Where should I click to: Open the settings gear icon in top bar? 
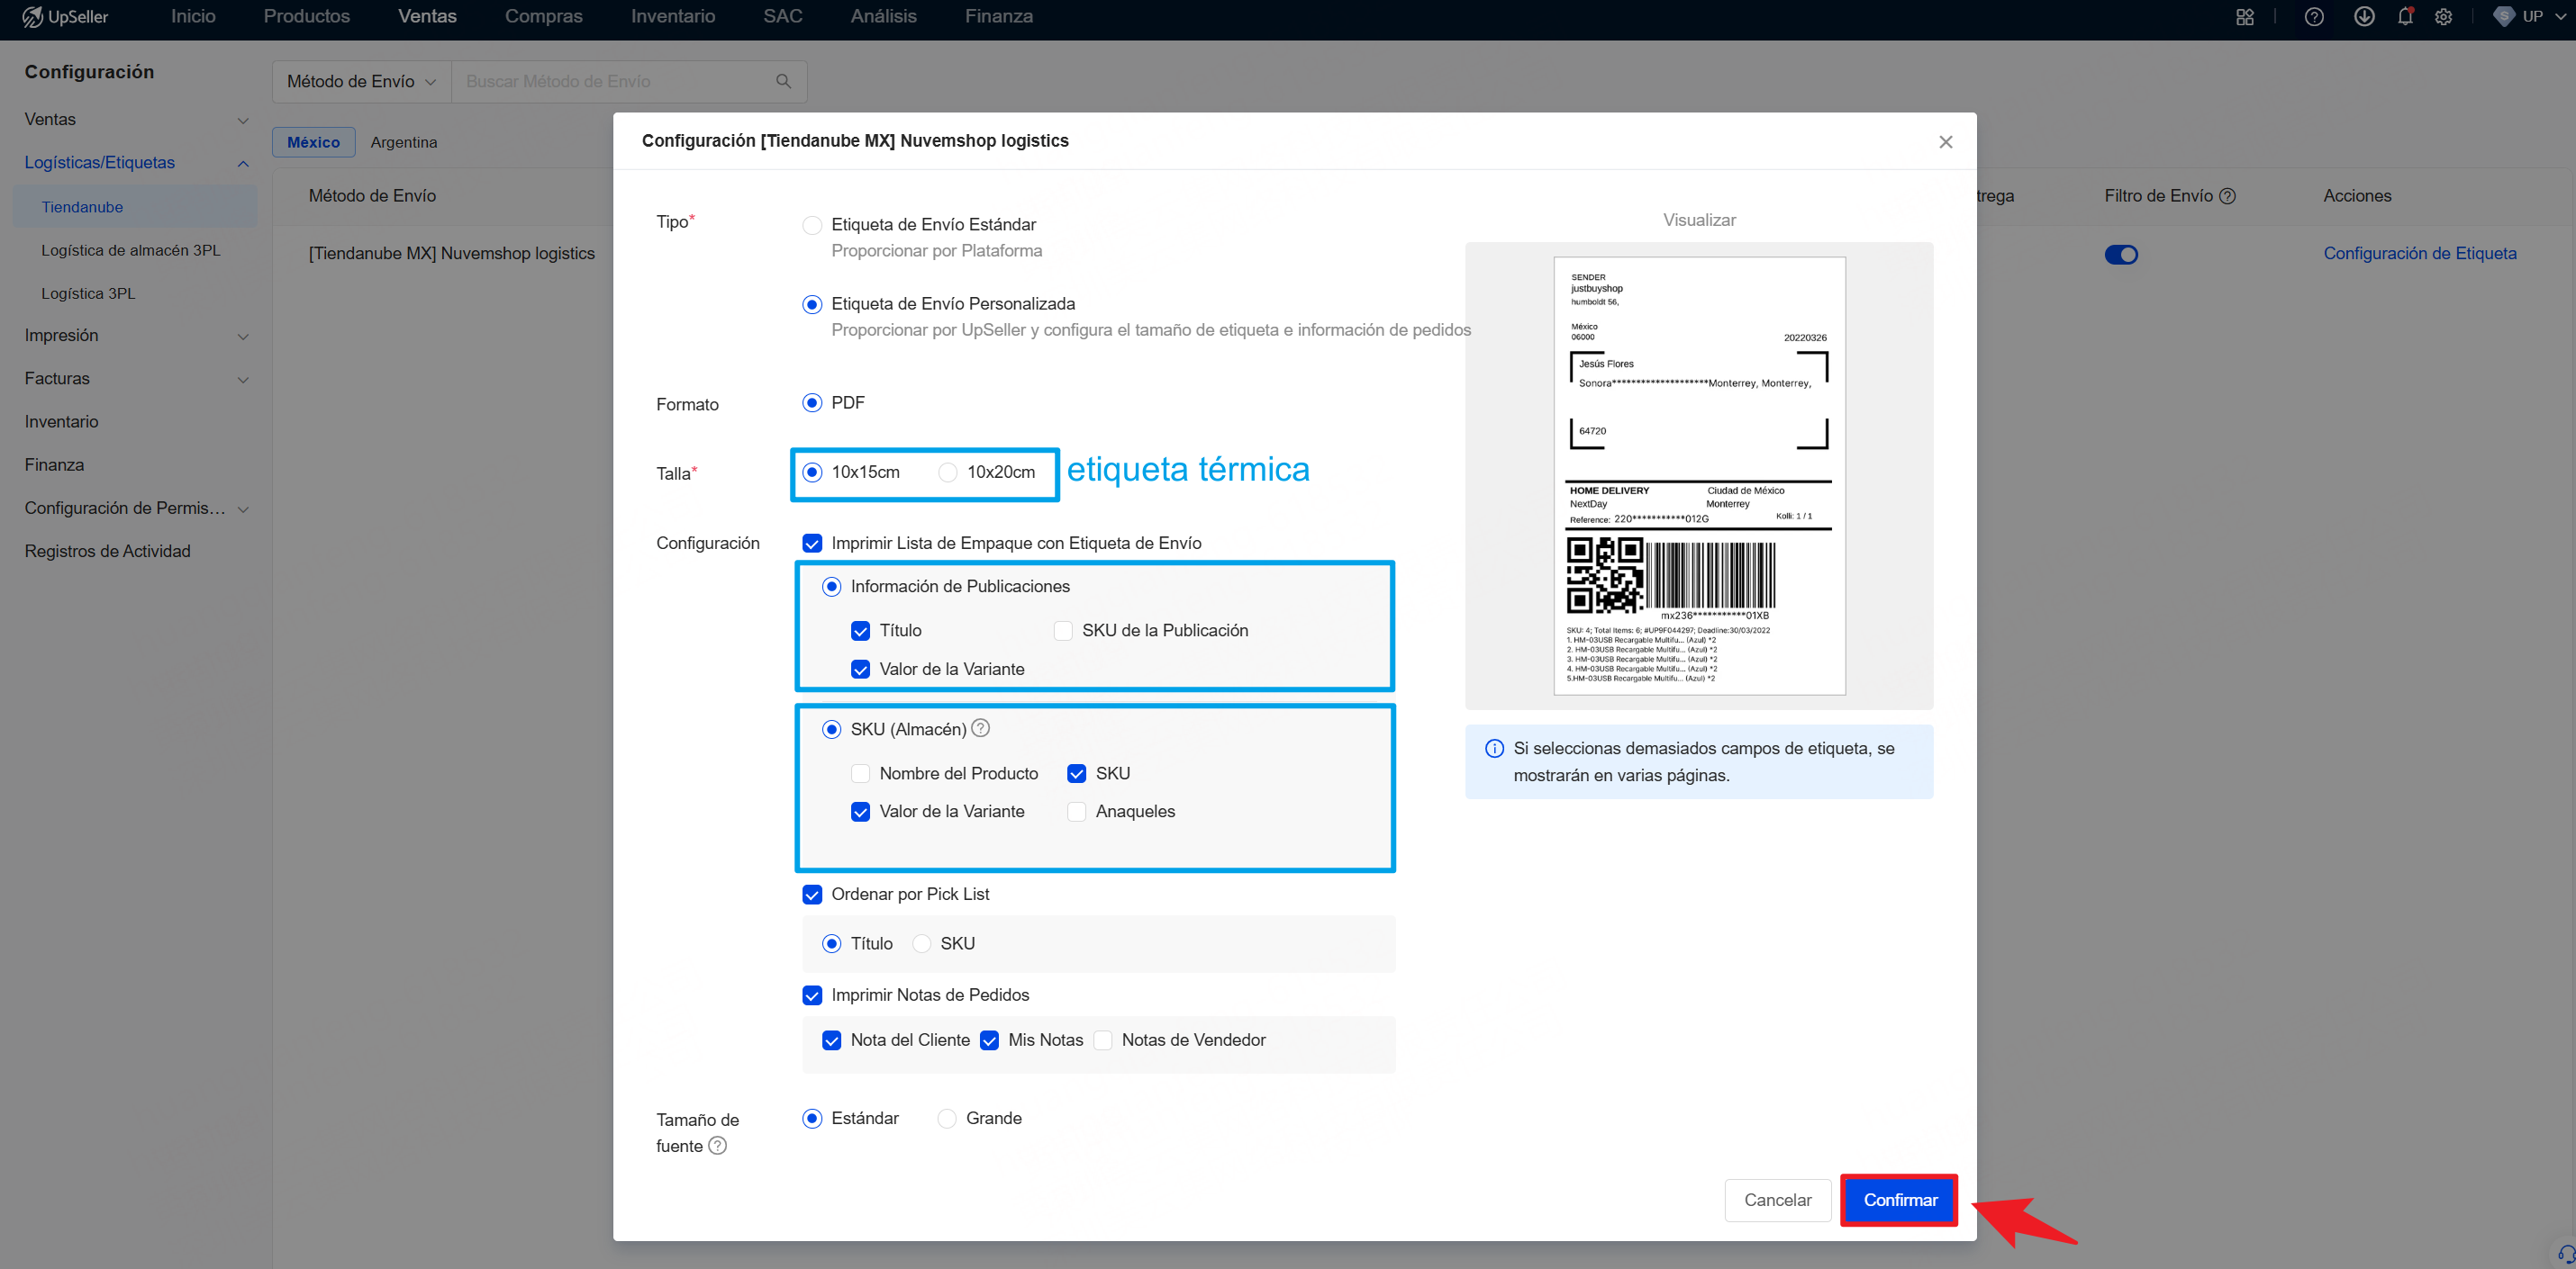click(x=2444, y=17)
